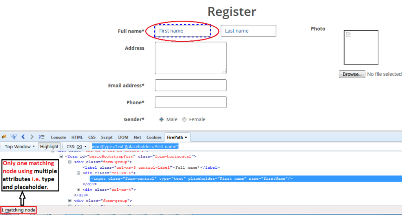Activate the element inspector icon
Image resolution: width=402 pixels, height=215 pixels.
coord(14,137)
